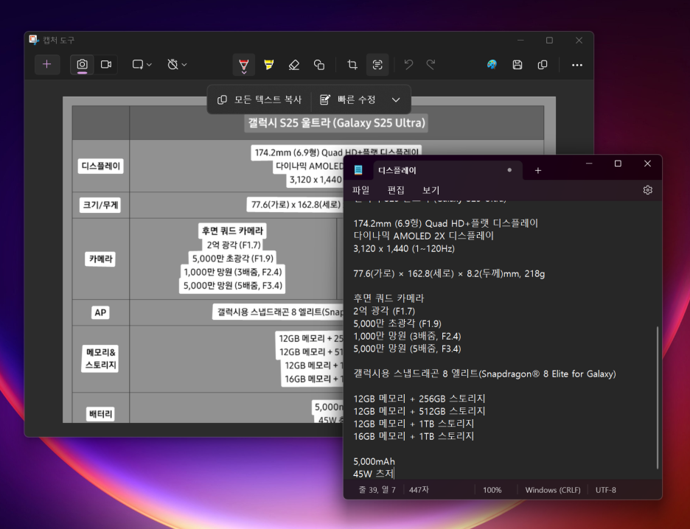
Task: Open the Notepad 편집 menu
Action: tap(396, 190)
